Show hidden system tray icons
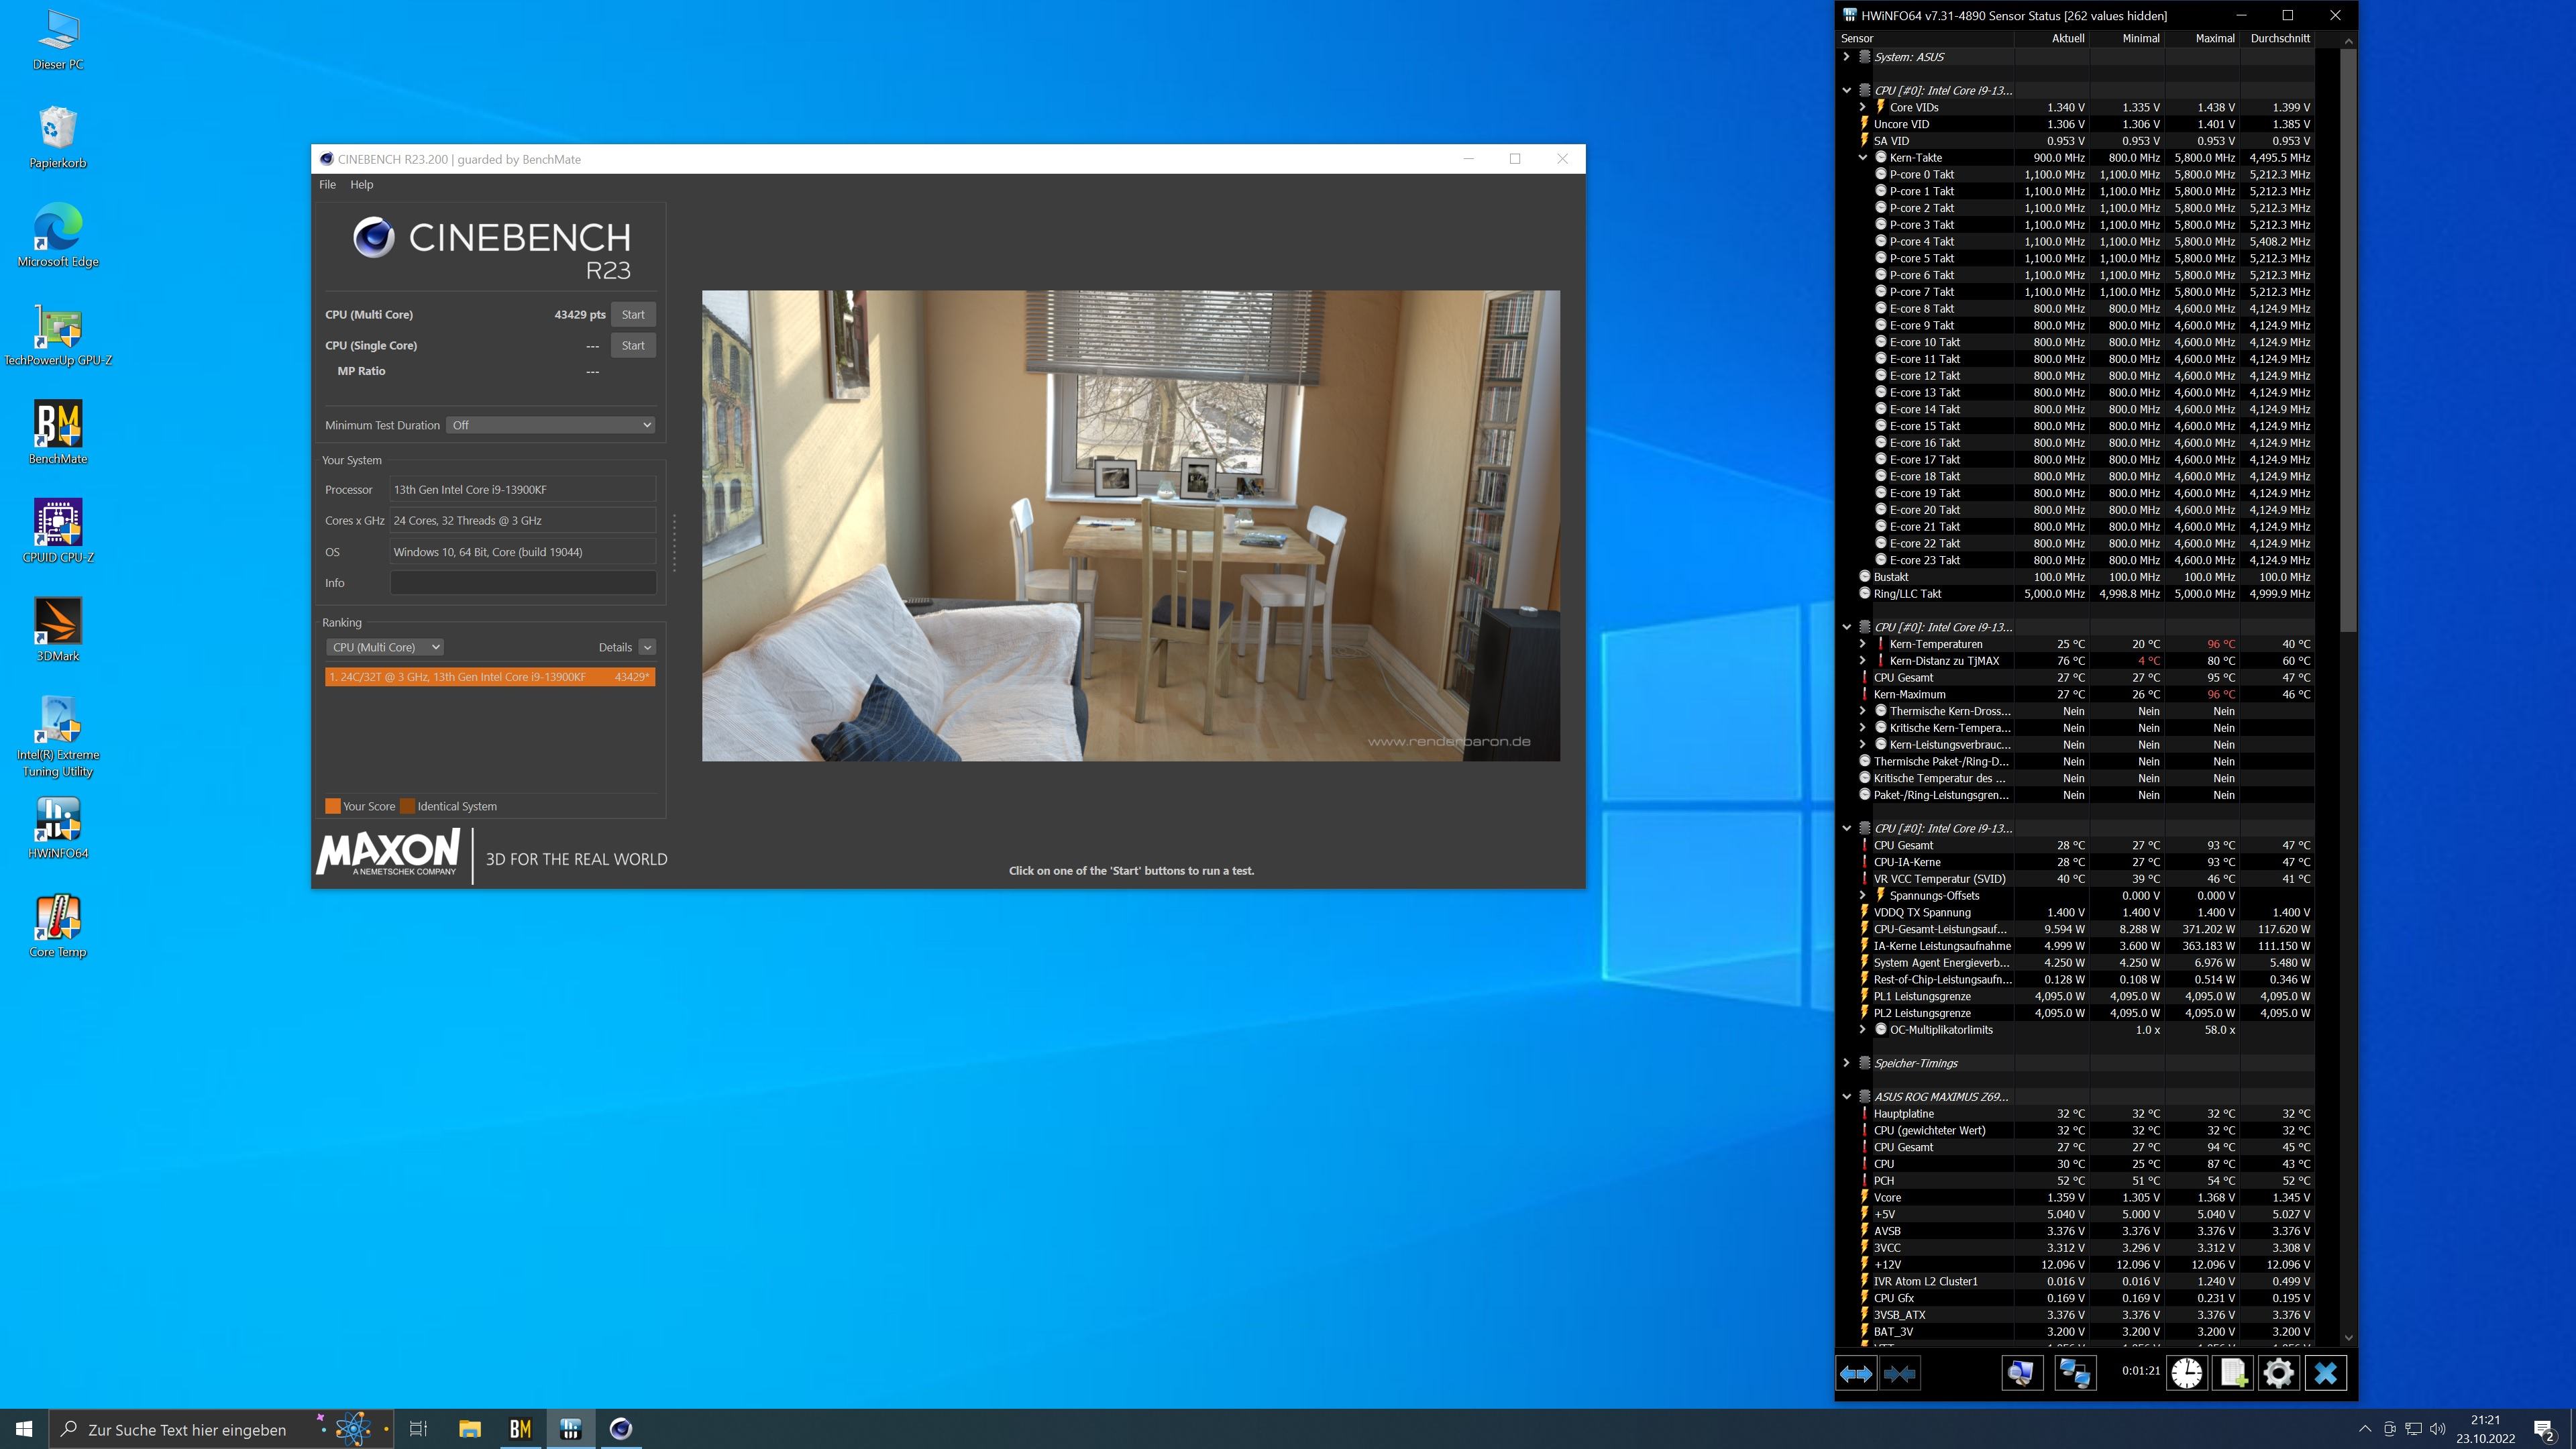The width and height of the screenshot is (2576, 1449). 2365,1429
